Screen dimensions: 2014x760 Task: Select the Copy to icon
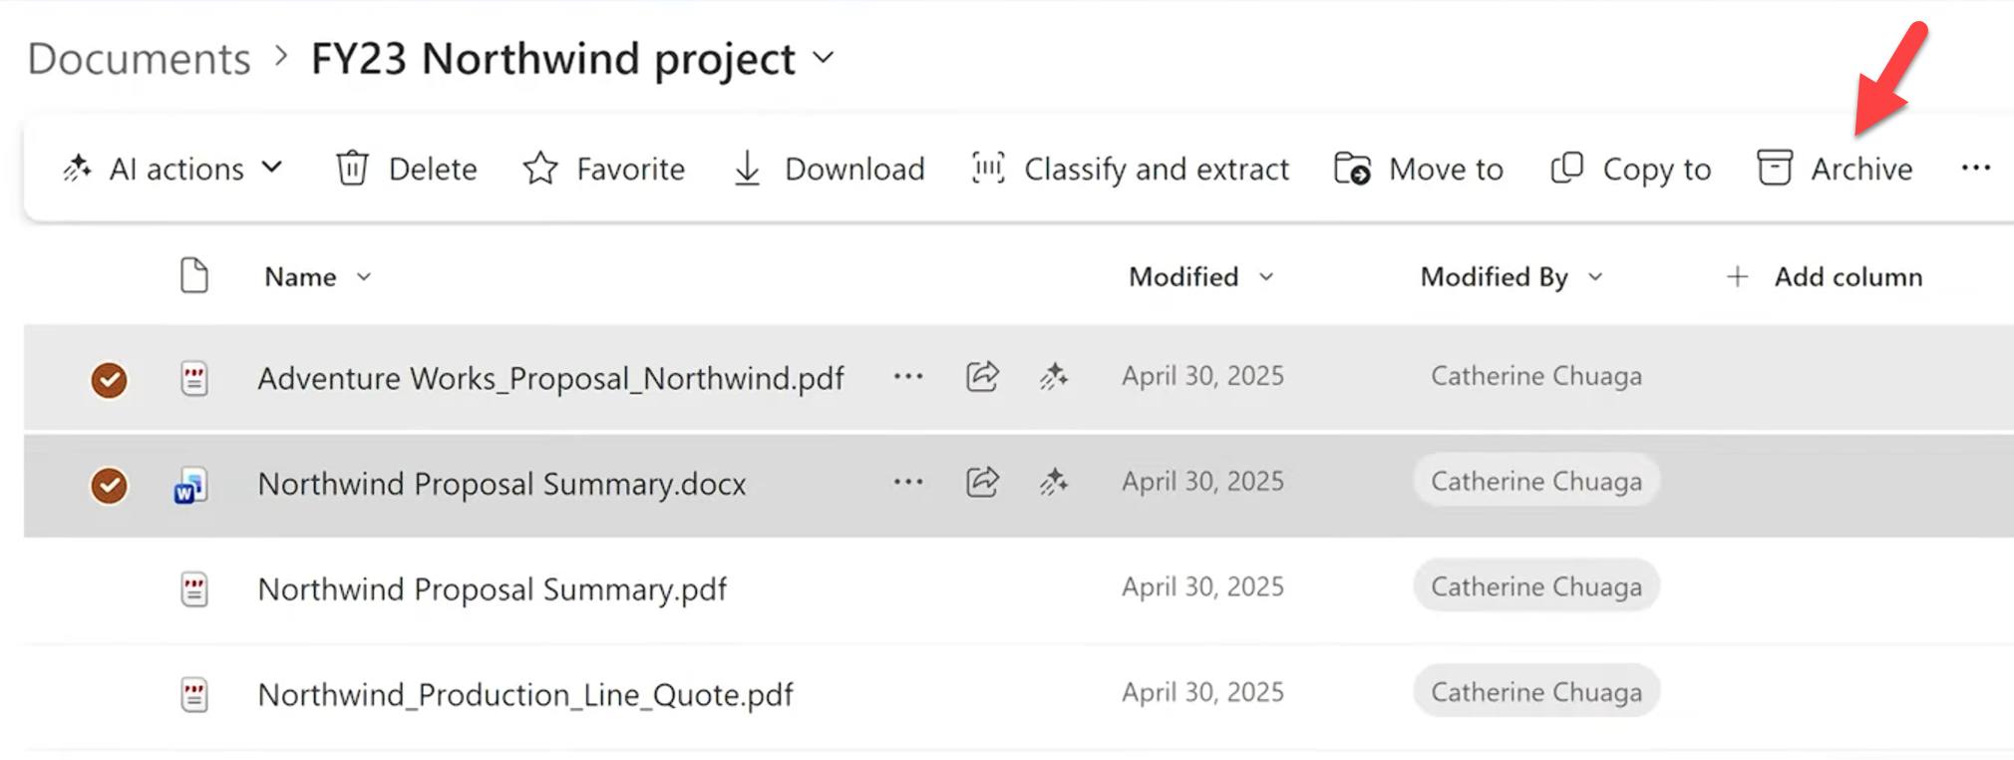[1629, 168]
